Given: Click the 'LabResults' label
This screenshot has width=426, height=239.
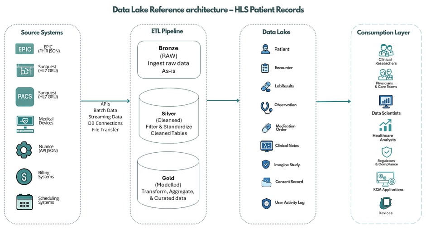Looking at the screenshot, I should coord(284,86).
